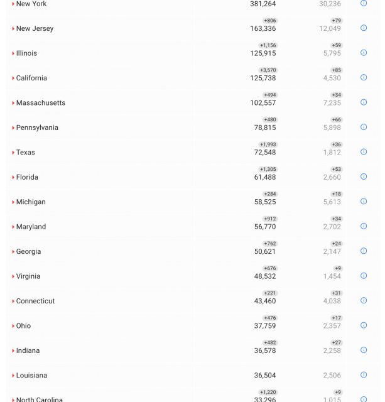Viewport: 385px width, 402px height.
Task: Click the California row info icon
Action: point(364,78)
